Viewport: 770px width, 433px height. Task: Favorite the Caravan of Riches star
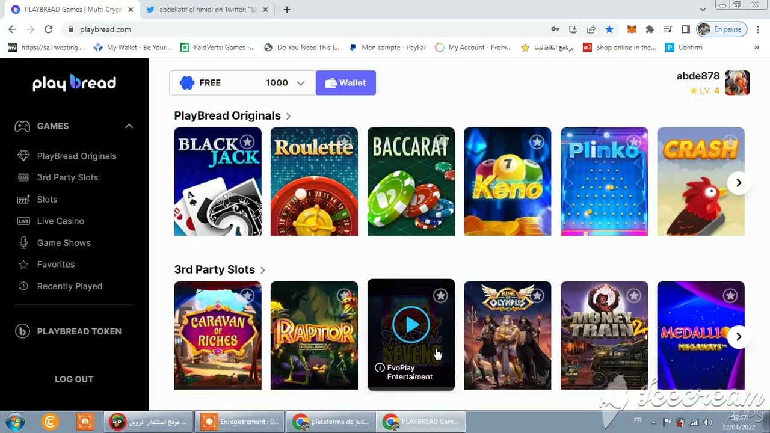coord(247,296)
